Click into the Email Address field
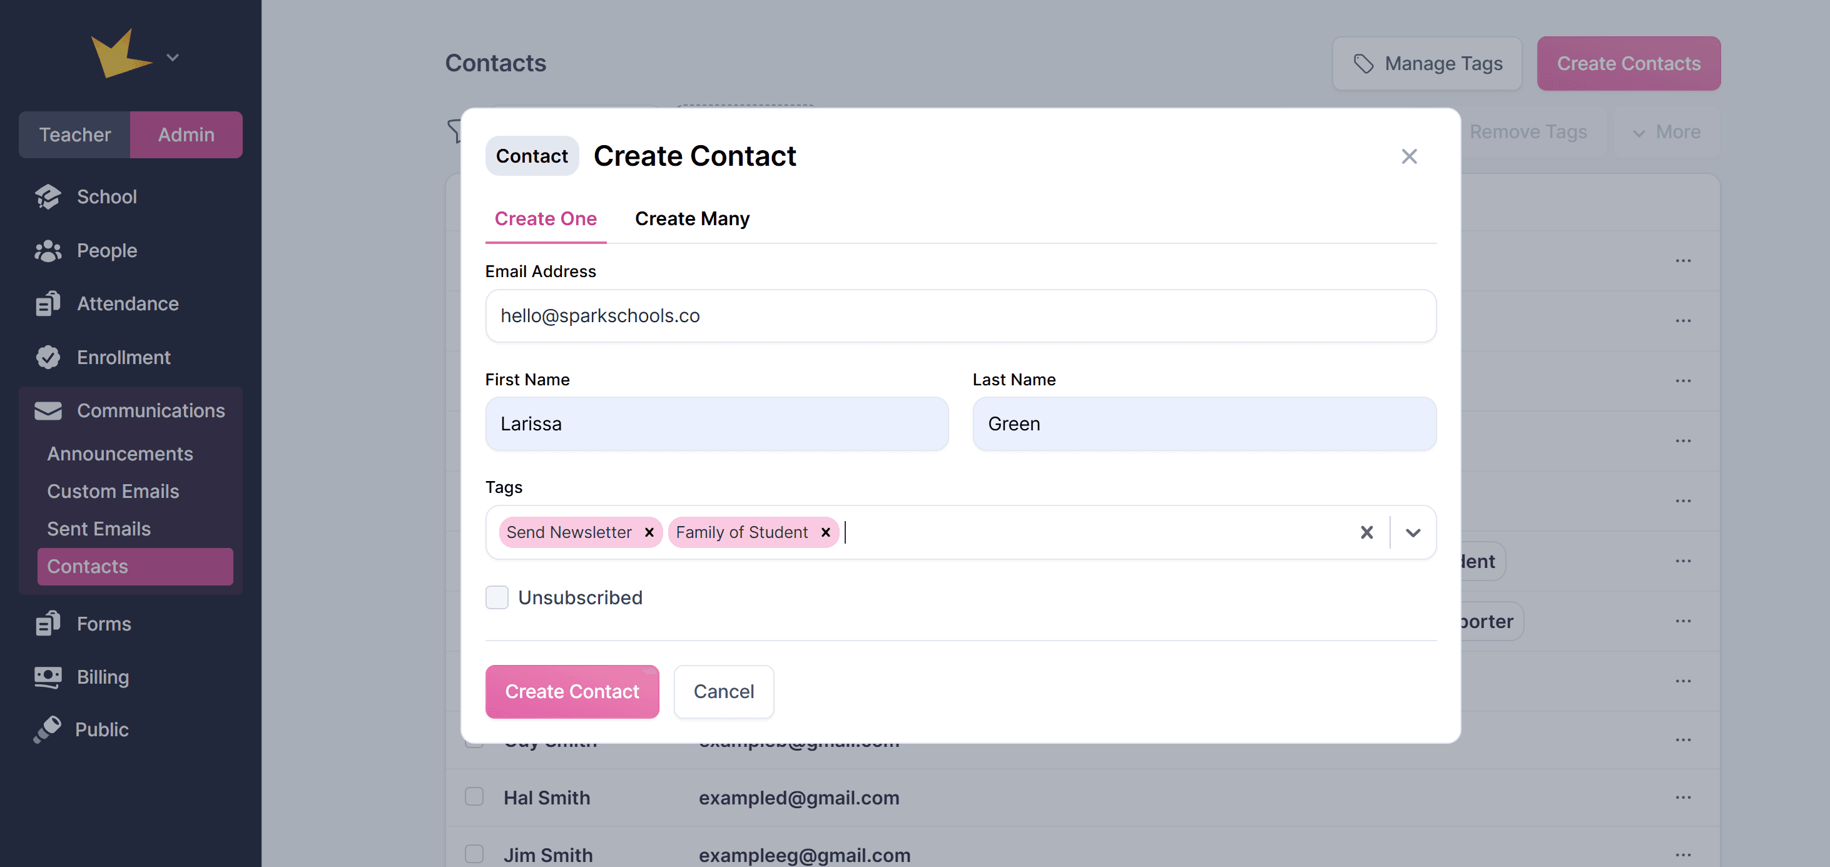 pos(960,315)
